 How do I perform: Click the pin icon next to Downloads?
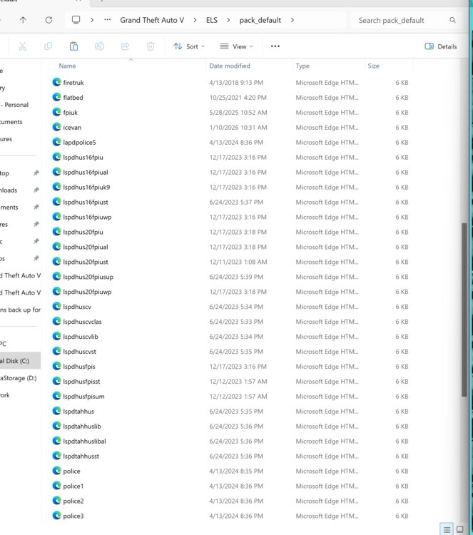pyautogui.click(x=36, y=190)
